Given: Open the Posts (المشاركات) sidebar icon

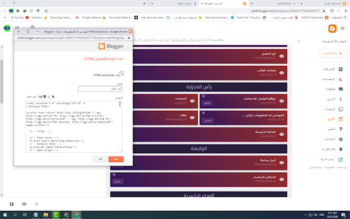Looking at the screenshot, I should [341, 70].
